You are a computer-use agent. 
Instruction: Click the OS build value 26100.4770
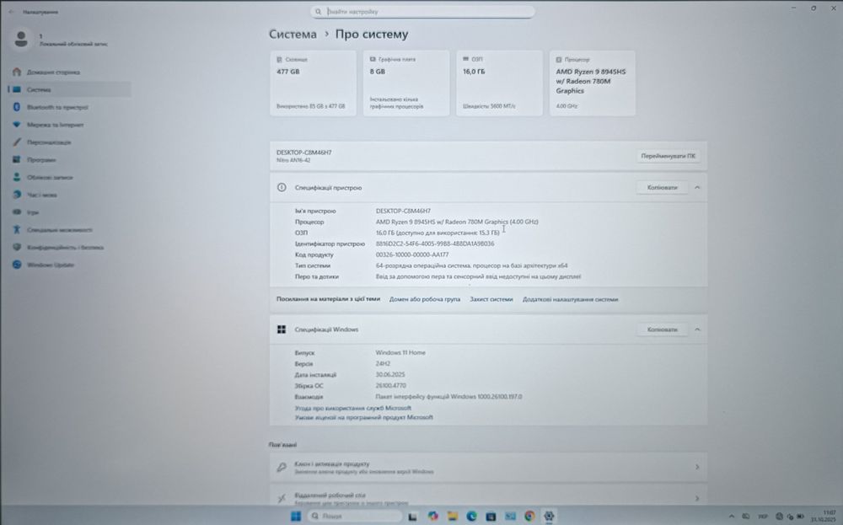(x=391, y=385)
